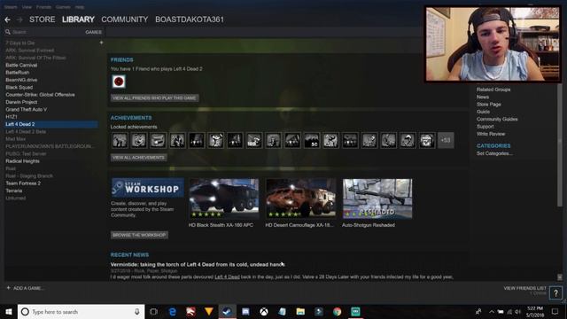
Task: Open the Store Page link
Action: click(x=488, y=105)
